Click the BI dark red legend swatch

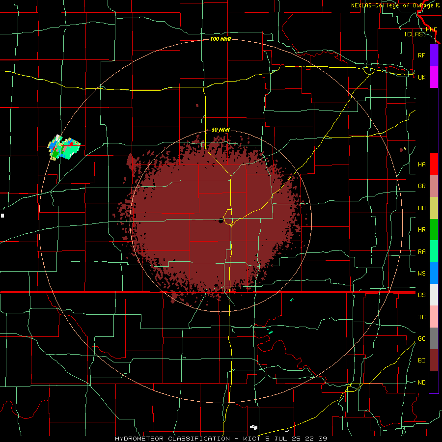click(x=434, y=360)
